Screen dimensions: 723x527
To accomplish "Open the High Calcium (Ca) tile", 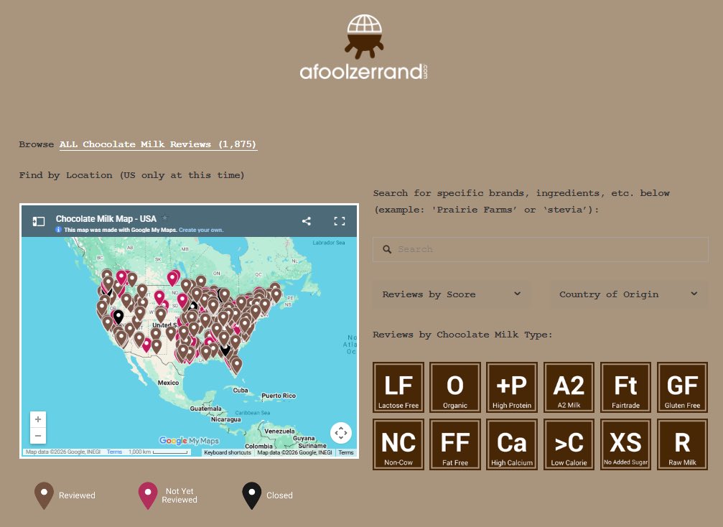I will pyautogui.click(x=512, y=444).
